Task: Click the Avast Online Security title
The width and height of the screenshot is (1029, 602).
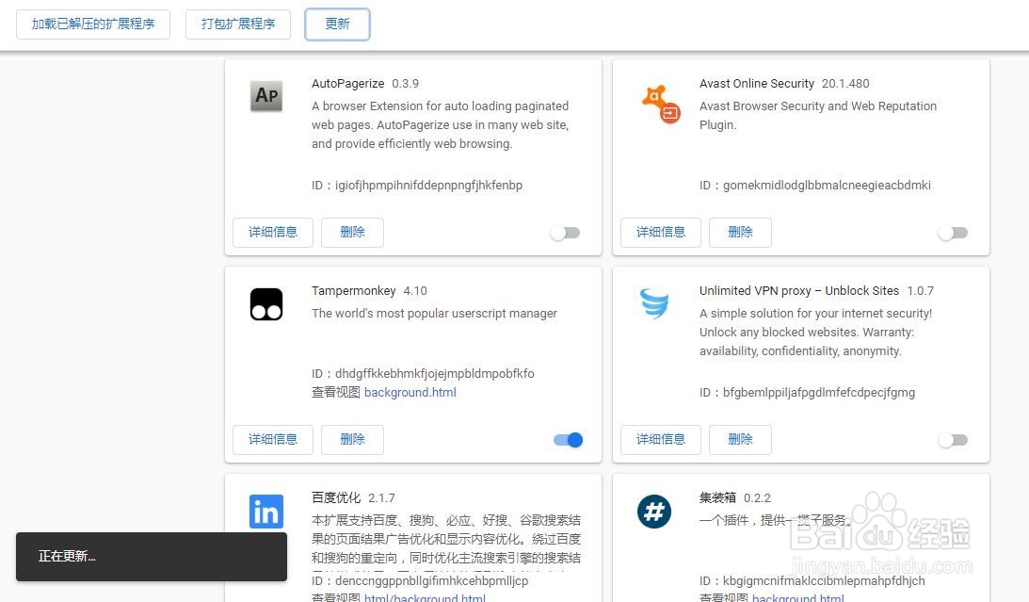Action: [x=757, y=84]
